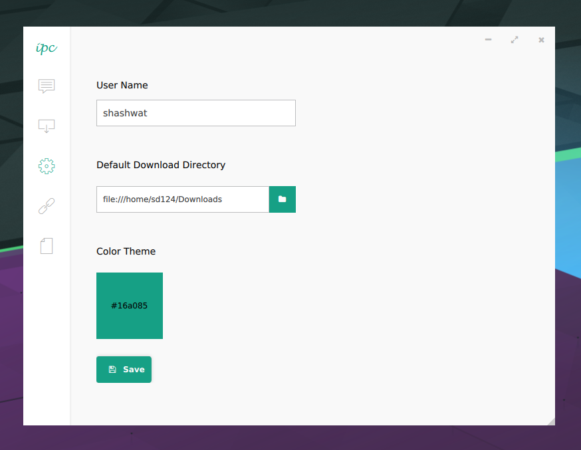This screenshot has height=450, width=581.
Task: Click the desktop wallpaper below the window
Action: 290,438
